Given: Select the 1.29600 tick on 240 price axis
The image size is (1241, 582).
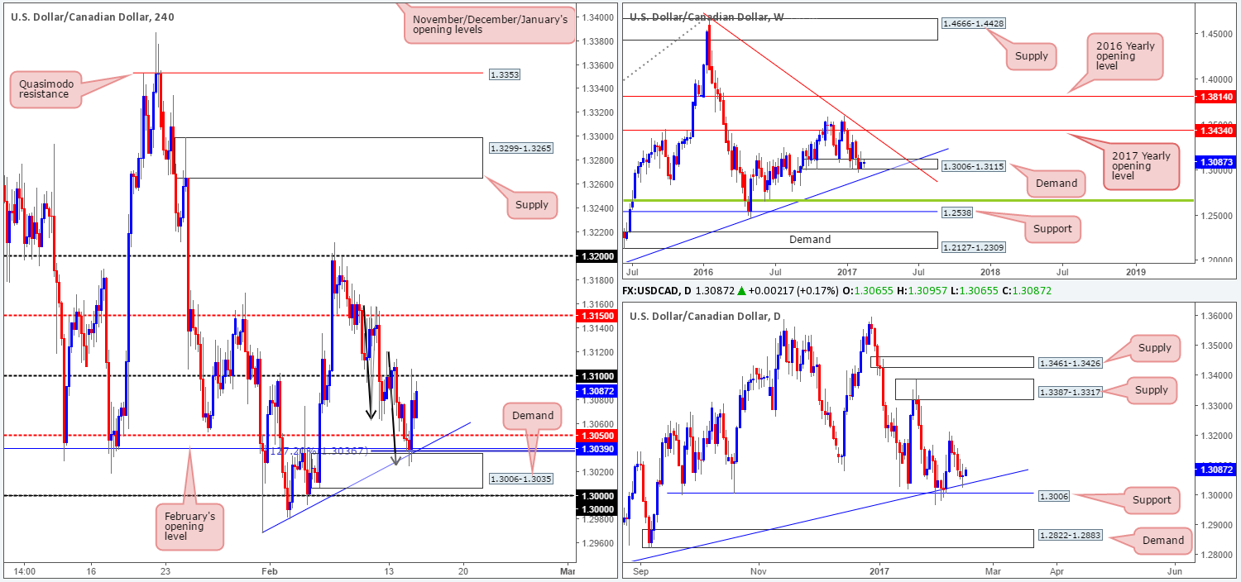Looking at the screenshot, I should [x=597, y=543].
